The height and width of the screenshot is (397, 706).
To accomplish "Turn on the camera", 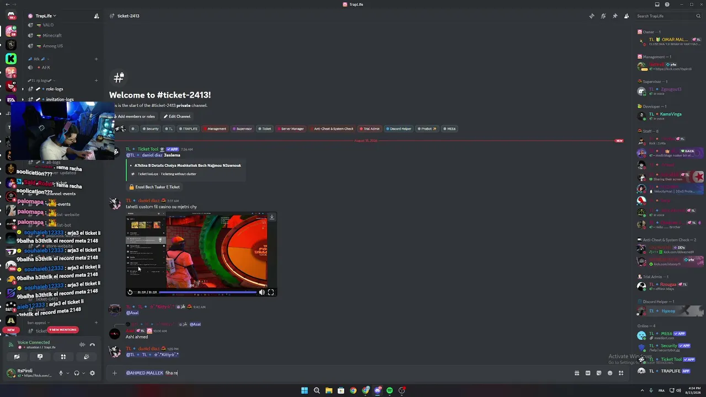I will click(x=17, y=357).
